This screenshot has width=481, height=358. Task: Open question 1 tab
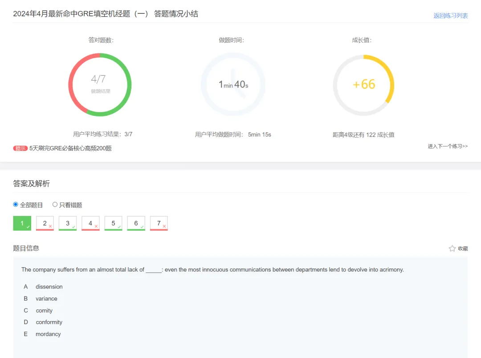tap(22, 224)
